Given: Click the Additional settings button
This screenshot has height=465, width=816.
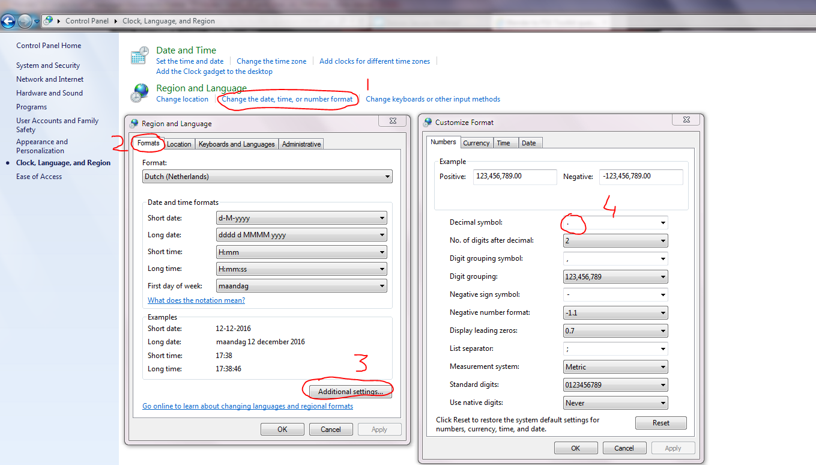Looking at the screenshot, I should (x=351, y=392).
